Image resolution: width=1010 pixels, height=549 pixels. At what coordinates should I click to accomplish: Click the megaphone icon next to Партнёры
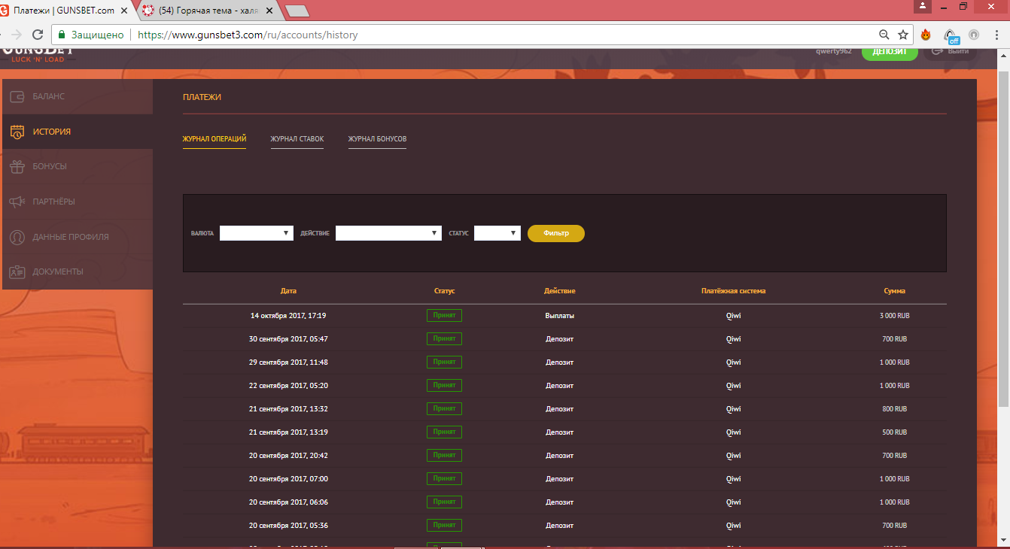point(17,202)
